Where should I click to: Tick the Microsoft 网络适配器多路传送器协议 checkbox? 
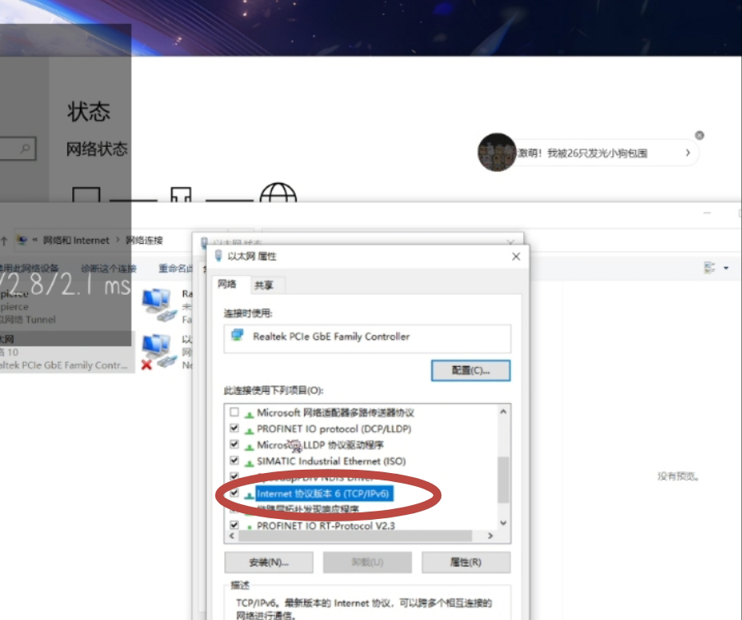(234, 412)
